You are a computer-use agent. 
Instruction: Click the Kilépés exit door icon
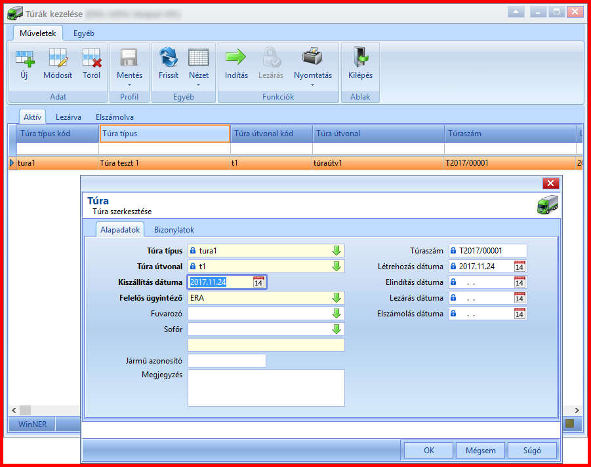(360, 57)
